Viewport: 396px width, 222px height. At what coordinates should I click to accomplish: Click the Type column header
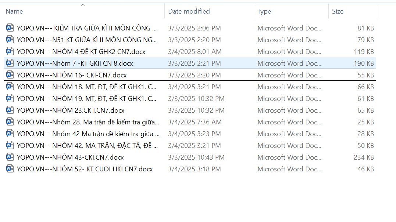click(264, 11)
